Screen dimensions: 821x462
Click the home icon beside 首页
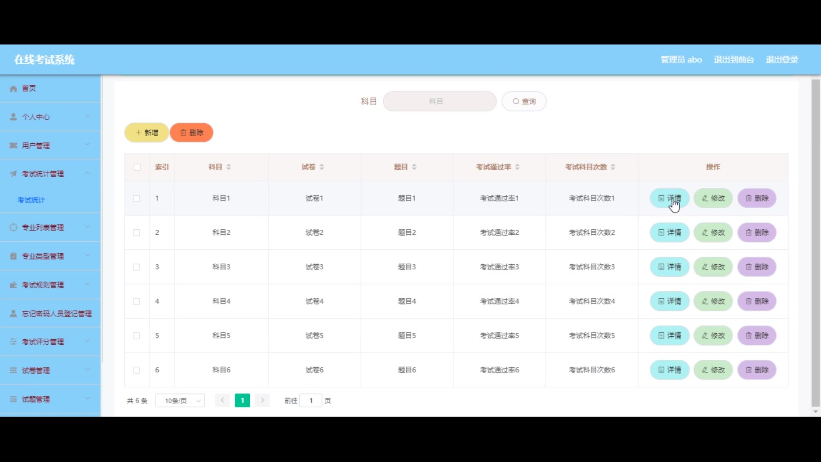tap(13, 89)
